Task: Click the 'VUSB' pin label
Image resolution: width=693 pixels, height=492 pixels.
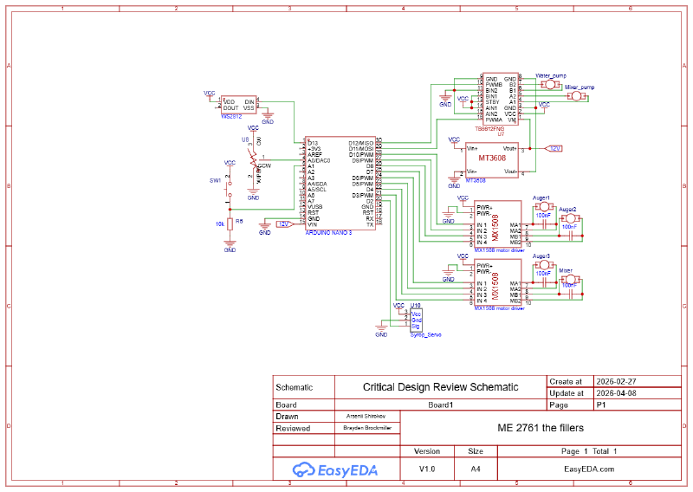Action: 315,207
